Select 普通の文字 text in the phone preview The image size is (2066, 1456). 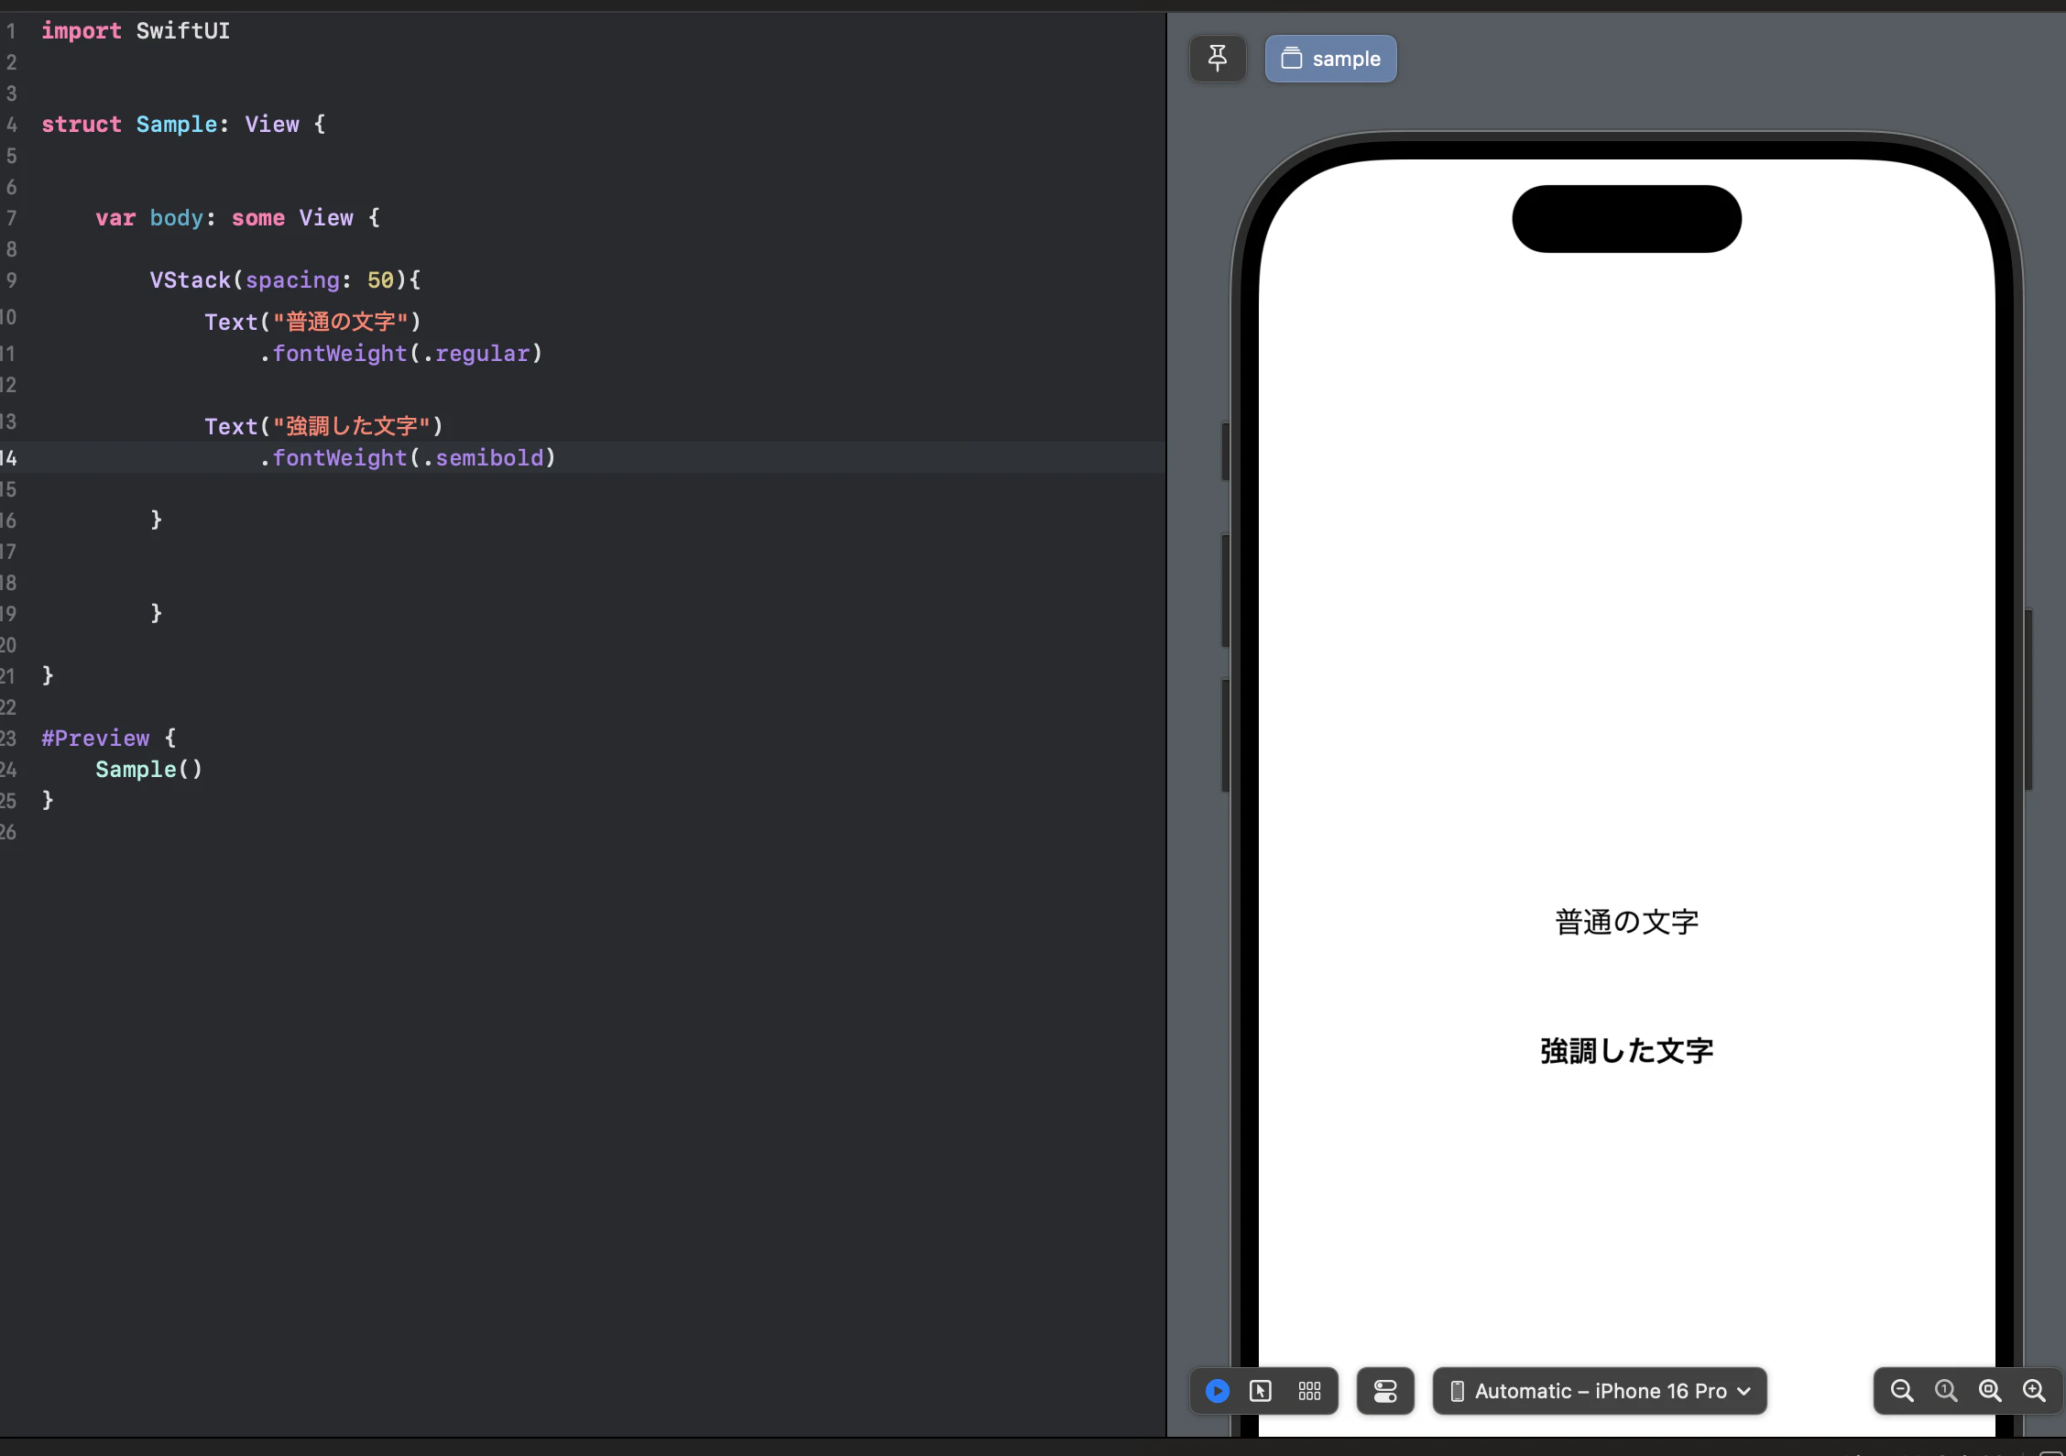[x=1625, y=922]
